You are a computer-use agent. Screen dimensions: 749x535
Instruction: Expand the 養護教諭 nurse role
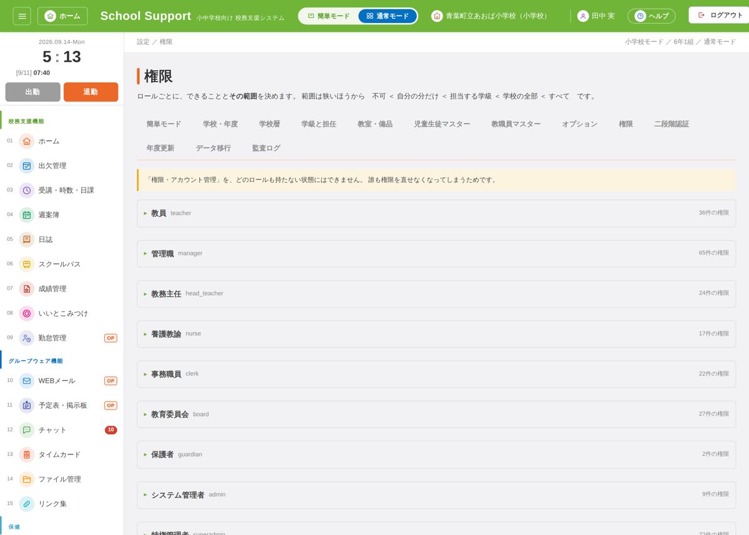[x=436, y=334]
